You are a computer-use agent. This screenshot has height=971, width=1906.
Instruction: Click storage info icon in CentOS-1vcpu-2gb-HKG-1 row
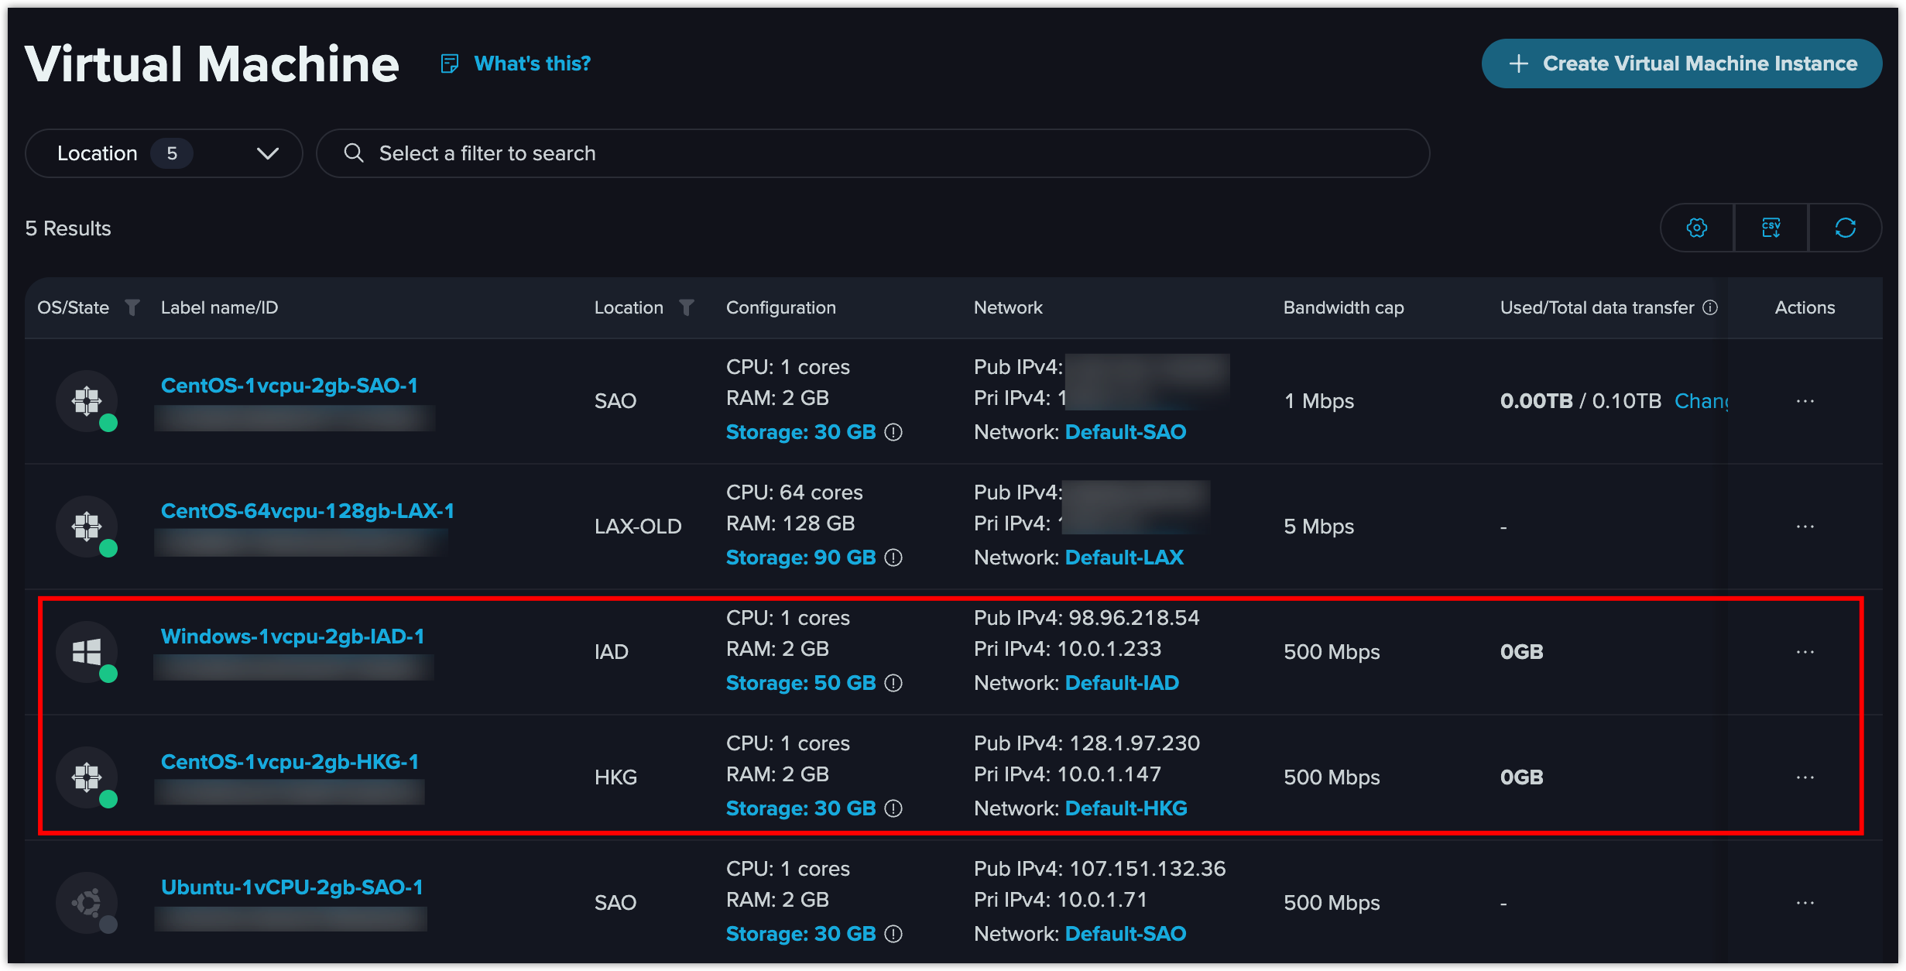tap(893, 808)
